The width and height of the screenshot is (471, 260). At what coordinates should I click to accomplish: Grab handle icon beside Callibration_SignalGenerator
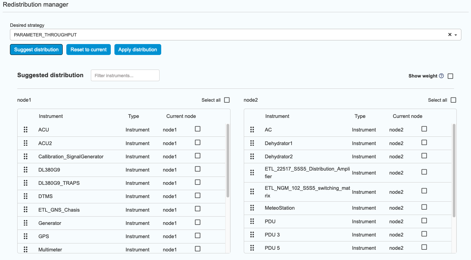pyautogui.click(x=26, y=156)
